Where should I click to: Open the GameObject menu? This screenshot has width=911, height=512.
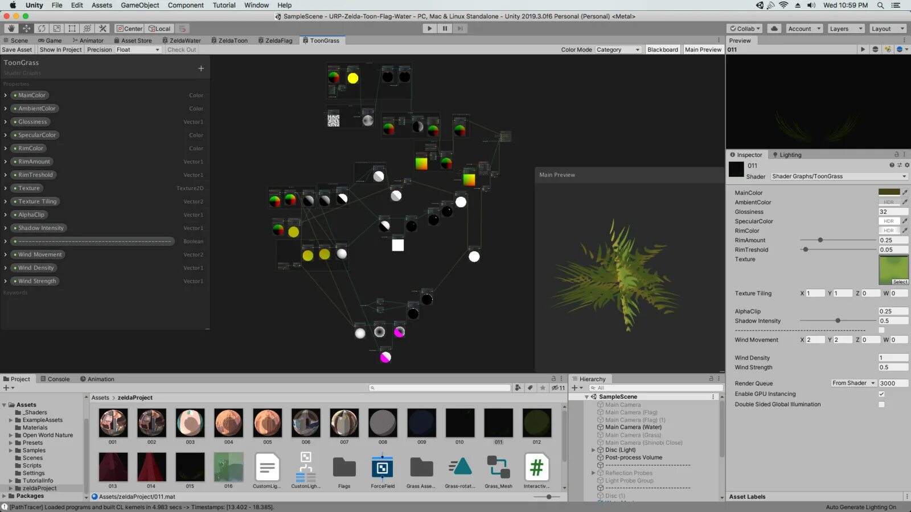pos(140,5)
